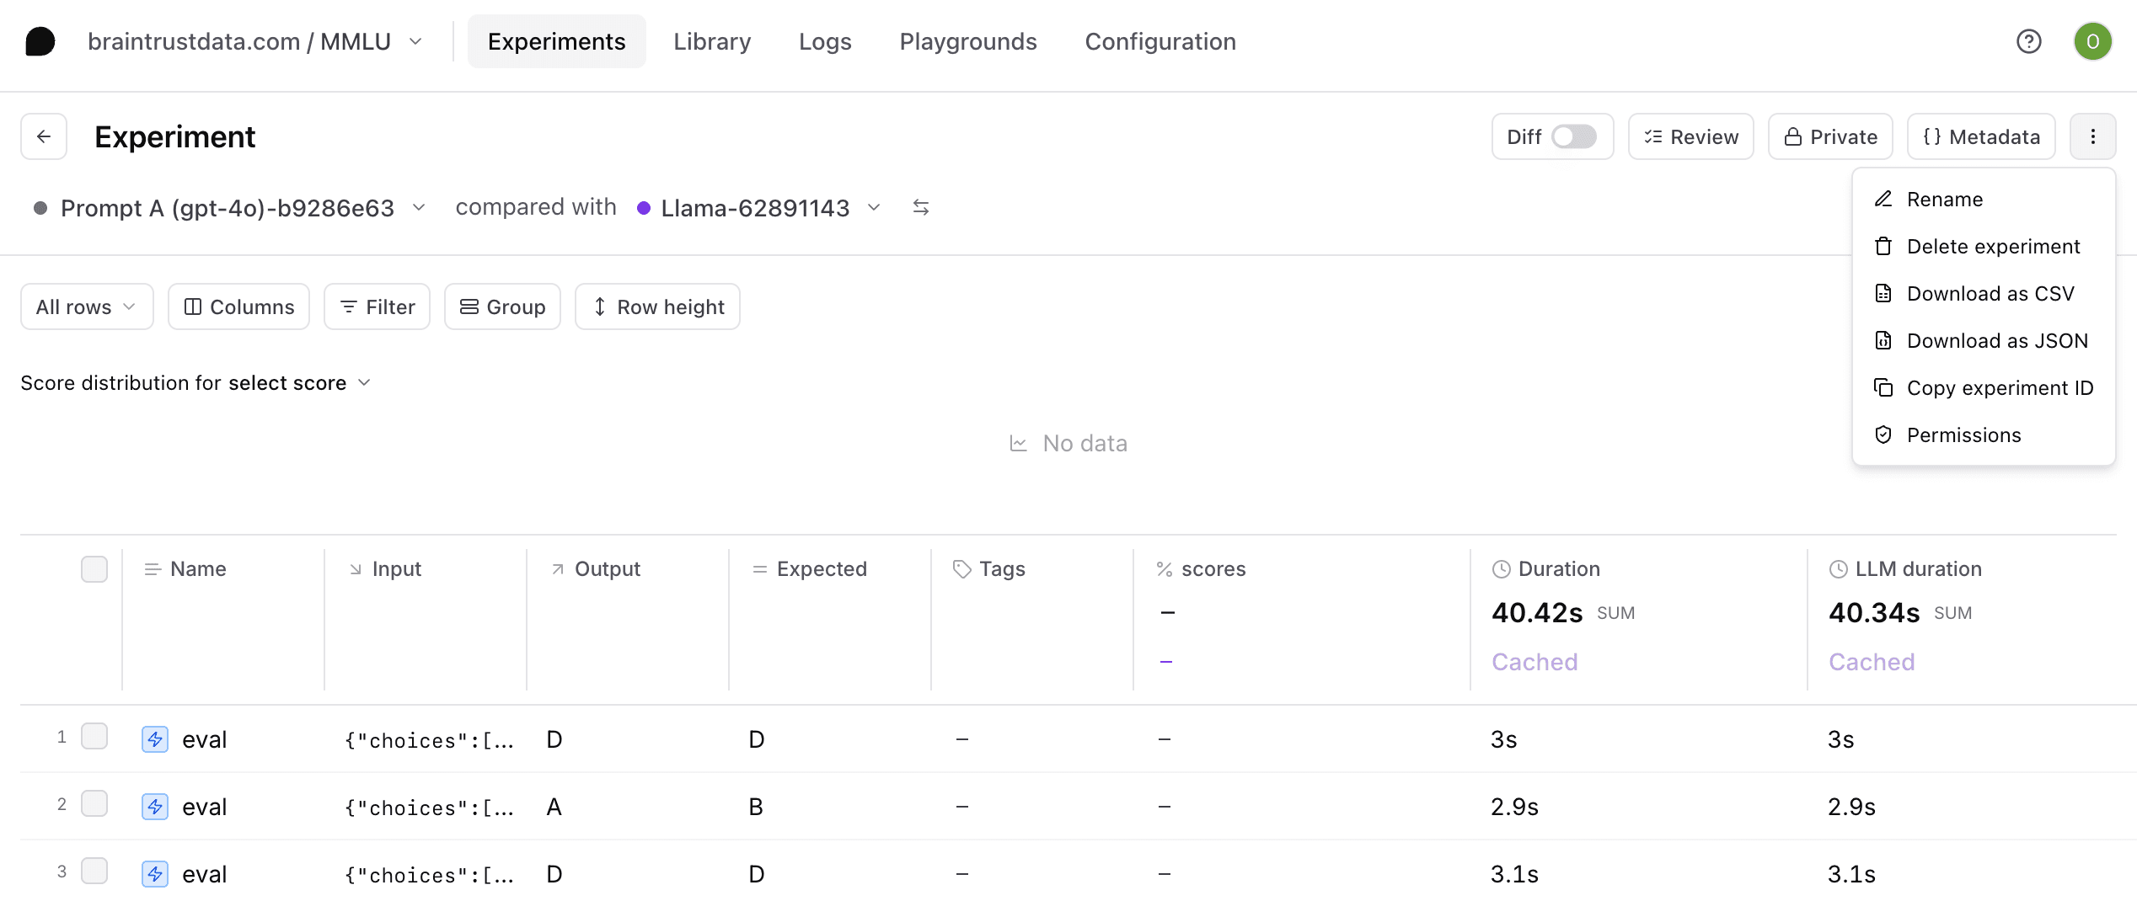Click the purple dot beside Llama-62891143
2137x901 pixels.
[644, 208]
